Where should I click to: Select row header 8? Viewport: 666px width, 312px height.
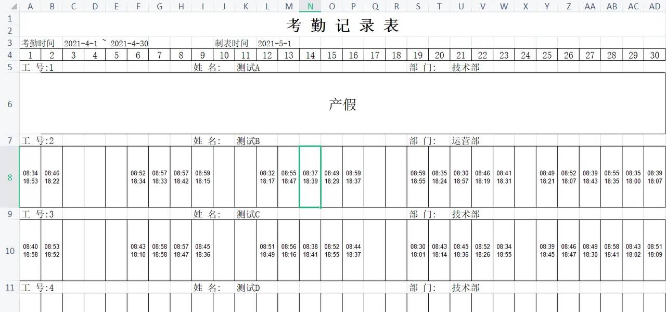coord(9,177)
